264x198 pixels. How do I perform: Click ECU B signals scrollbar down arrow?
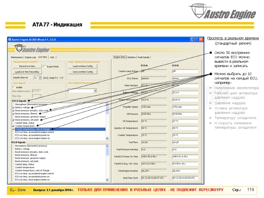[x=107, y=180]
